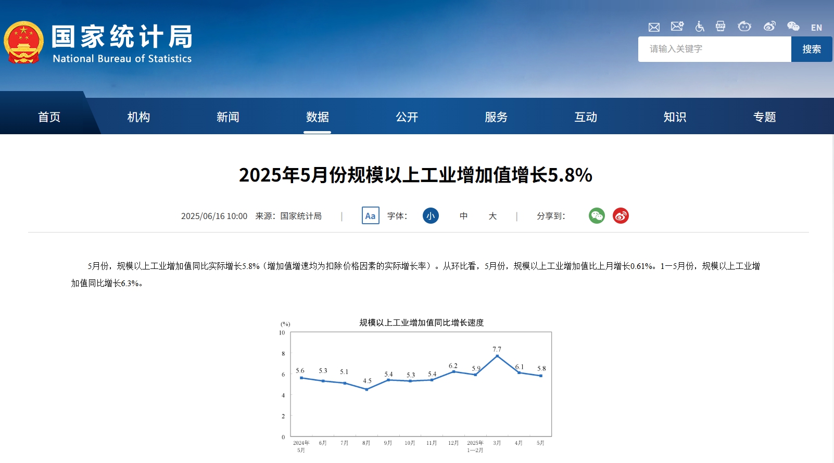Screen dimensions: 834x463
Task: Open the mobile APP icon
Action: [721, 27]
